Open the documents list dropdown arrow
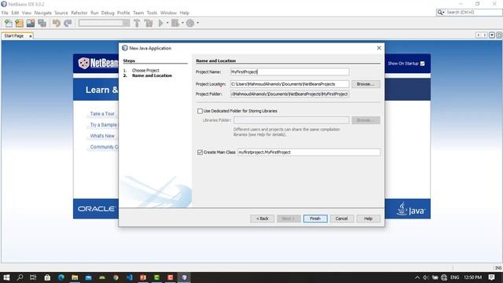Image resolution: width=503 pixels, height=283 pixels. click(x=492, y=35)
